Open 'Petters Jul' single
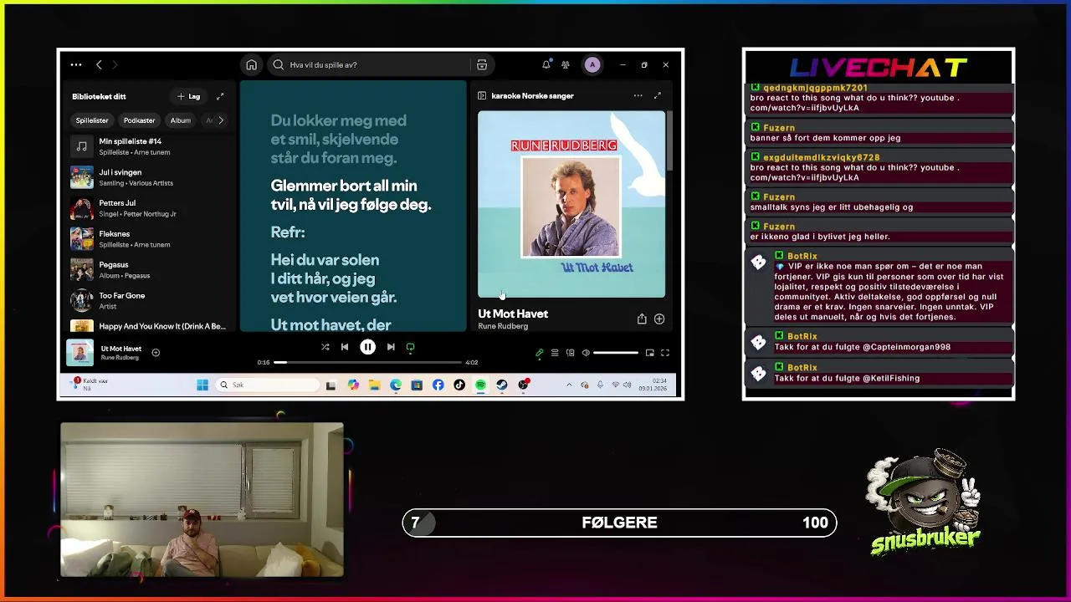Viewport: 1071px width, 602px height. pyautogui.click(x=148, y=208)
